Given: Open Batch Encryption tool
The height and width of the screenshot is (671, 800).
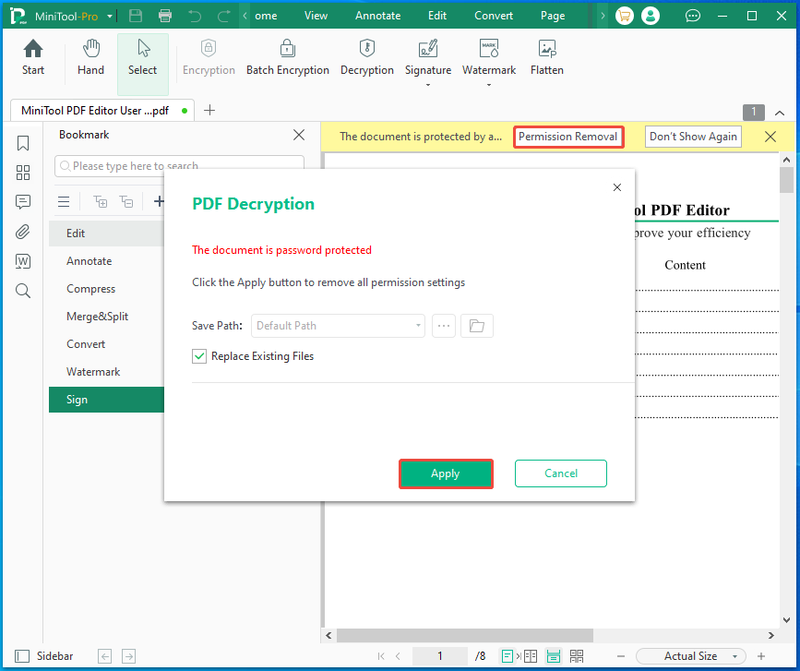Looking at the screenshot, I should point(288,57).
